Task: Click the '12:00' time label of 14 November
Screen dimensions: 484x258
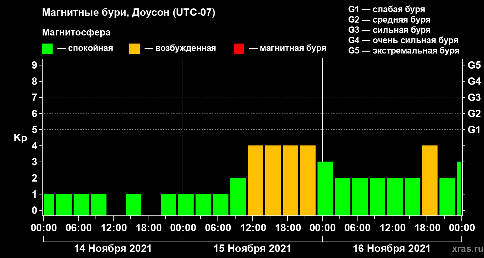Action: (113, 228)
